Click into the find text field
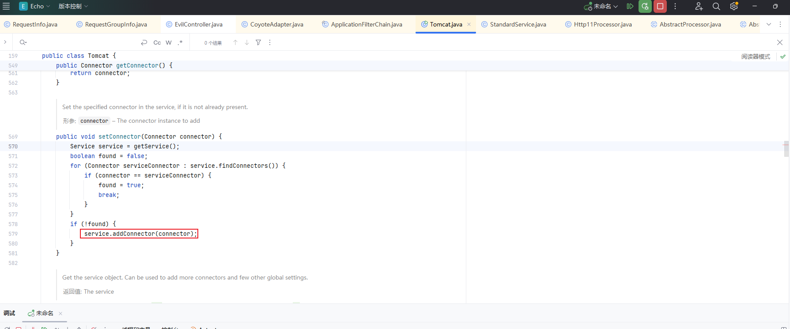Image resolution: width=790 pixels, height=329 pixels. pyautogui.click(x=84, y=42)
